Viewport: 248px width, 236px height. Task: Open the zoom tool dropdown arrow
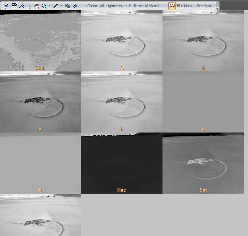tap(50, 6)
